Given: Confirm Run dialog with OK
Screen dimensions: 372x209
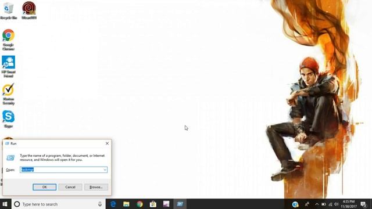Looking at the screenshot, I should (45, 187).
